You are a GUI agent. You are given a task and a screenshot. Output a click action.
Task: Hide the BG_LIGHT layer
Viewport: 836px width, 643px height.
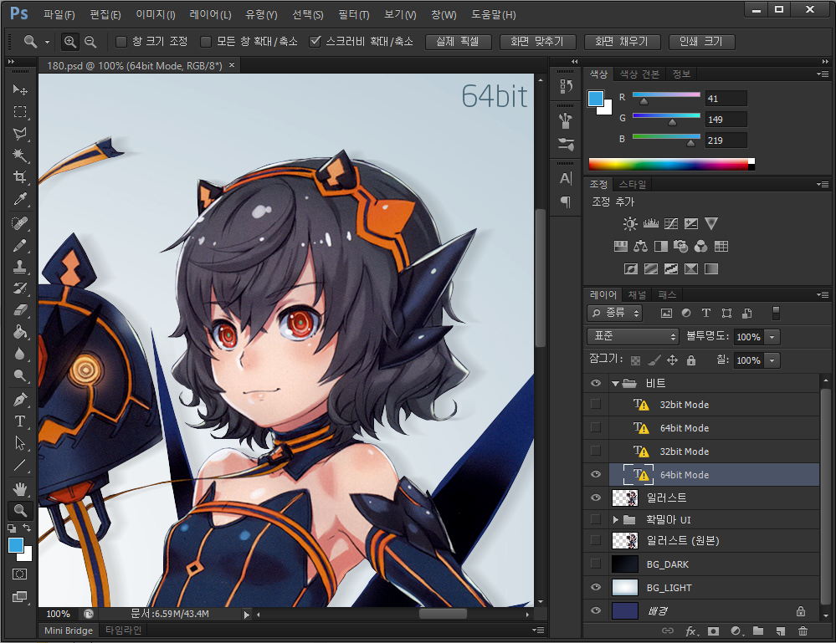click(596, 587)
